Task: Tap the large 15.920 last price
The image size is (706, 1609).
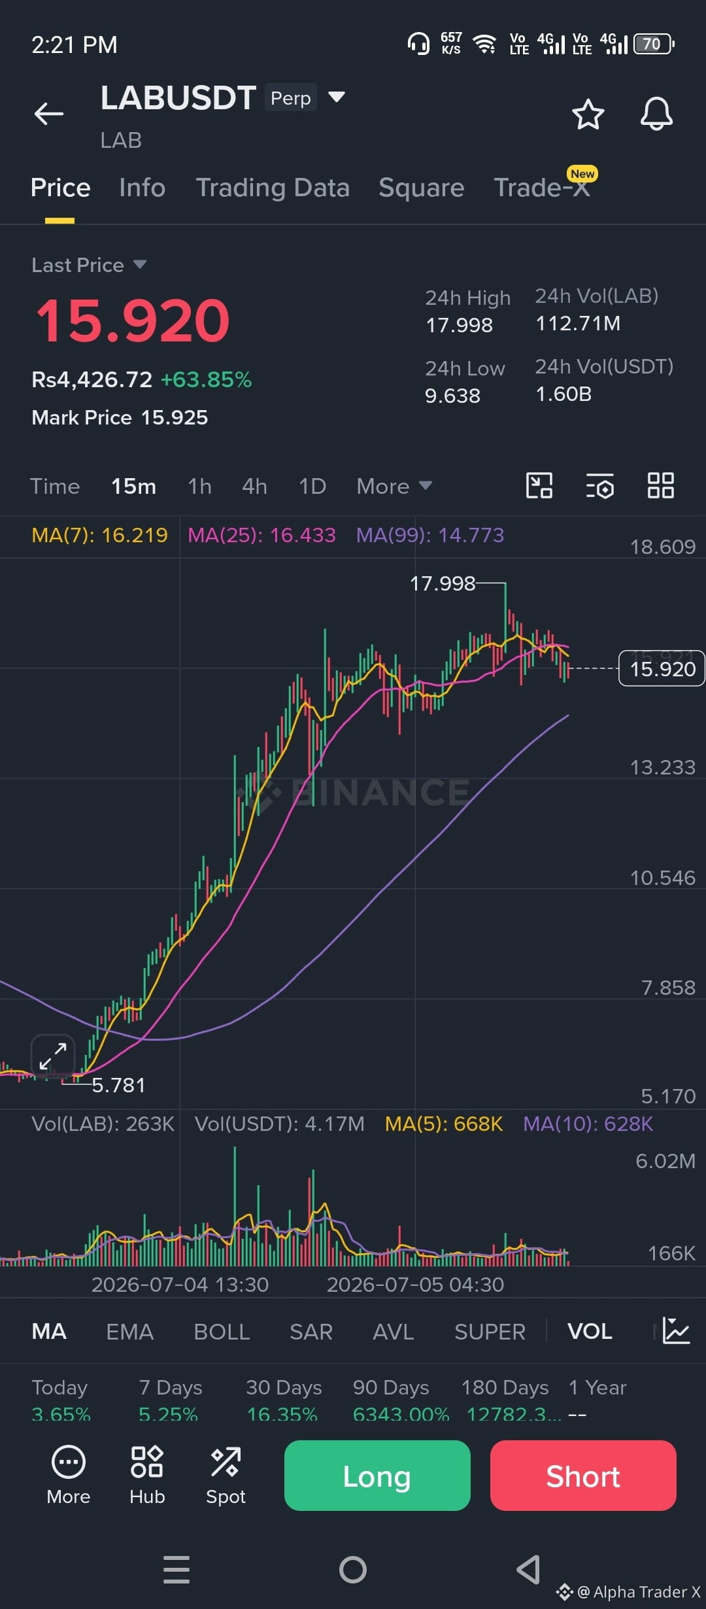Action: [x=133, y=320]
